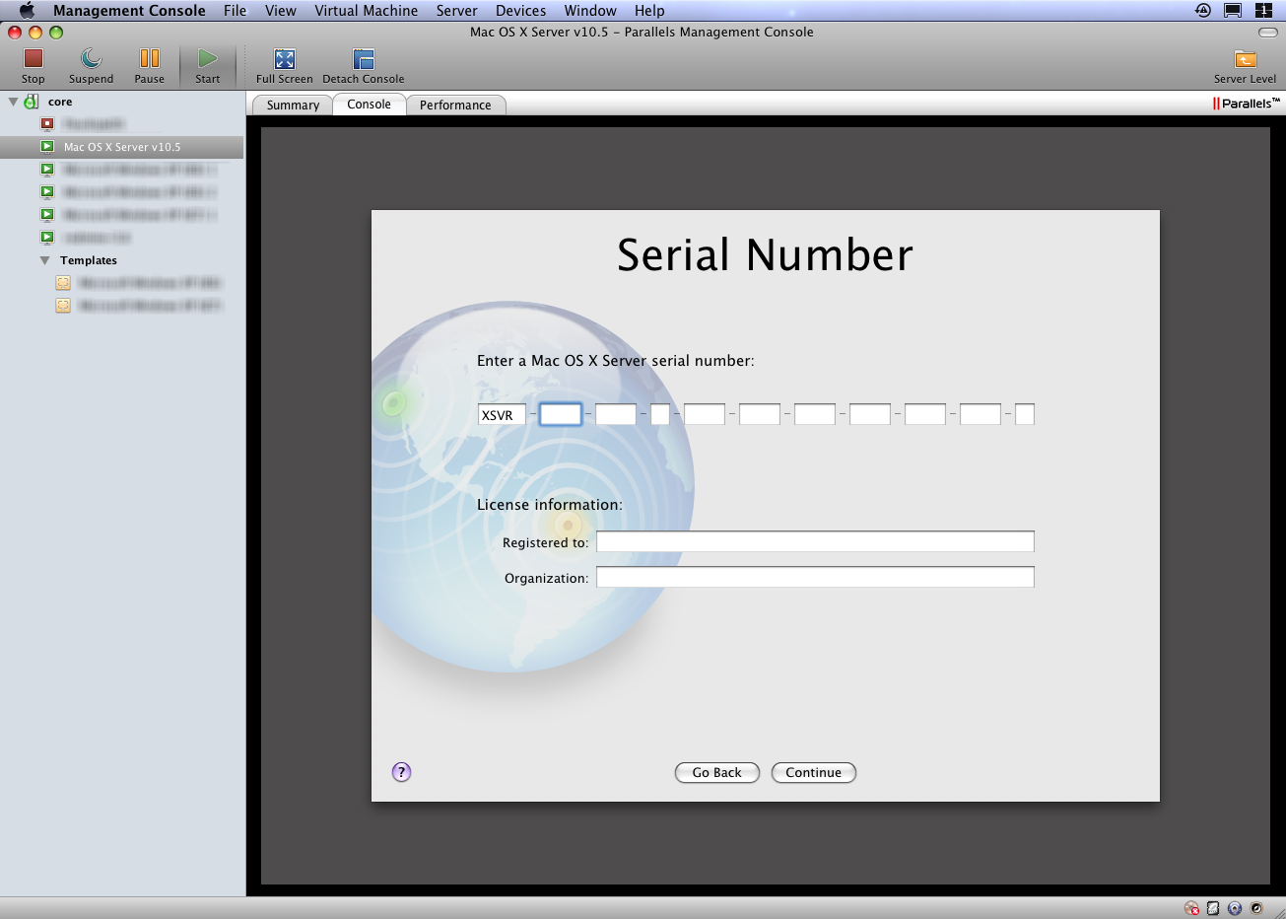Click the Go Back button

(x=716, y=772)
